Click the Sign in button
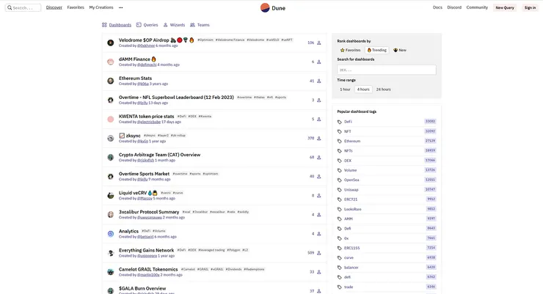543x294 pixels. (530, 7)
